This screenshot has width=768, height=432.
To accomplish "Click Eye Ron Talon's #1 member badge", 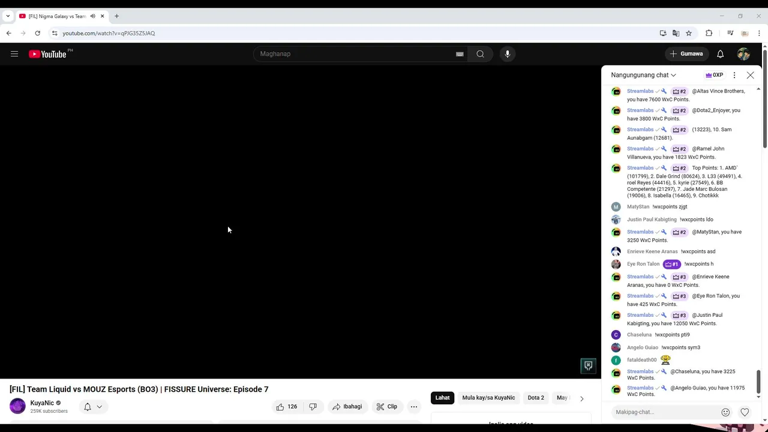I will tap(671, 264).
